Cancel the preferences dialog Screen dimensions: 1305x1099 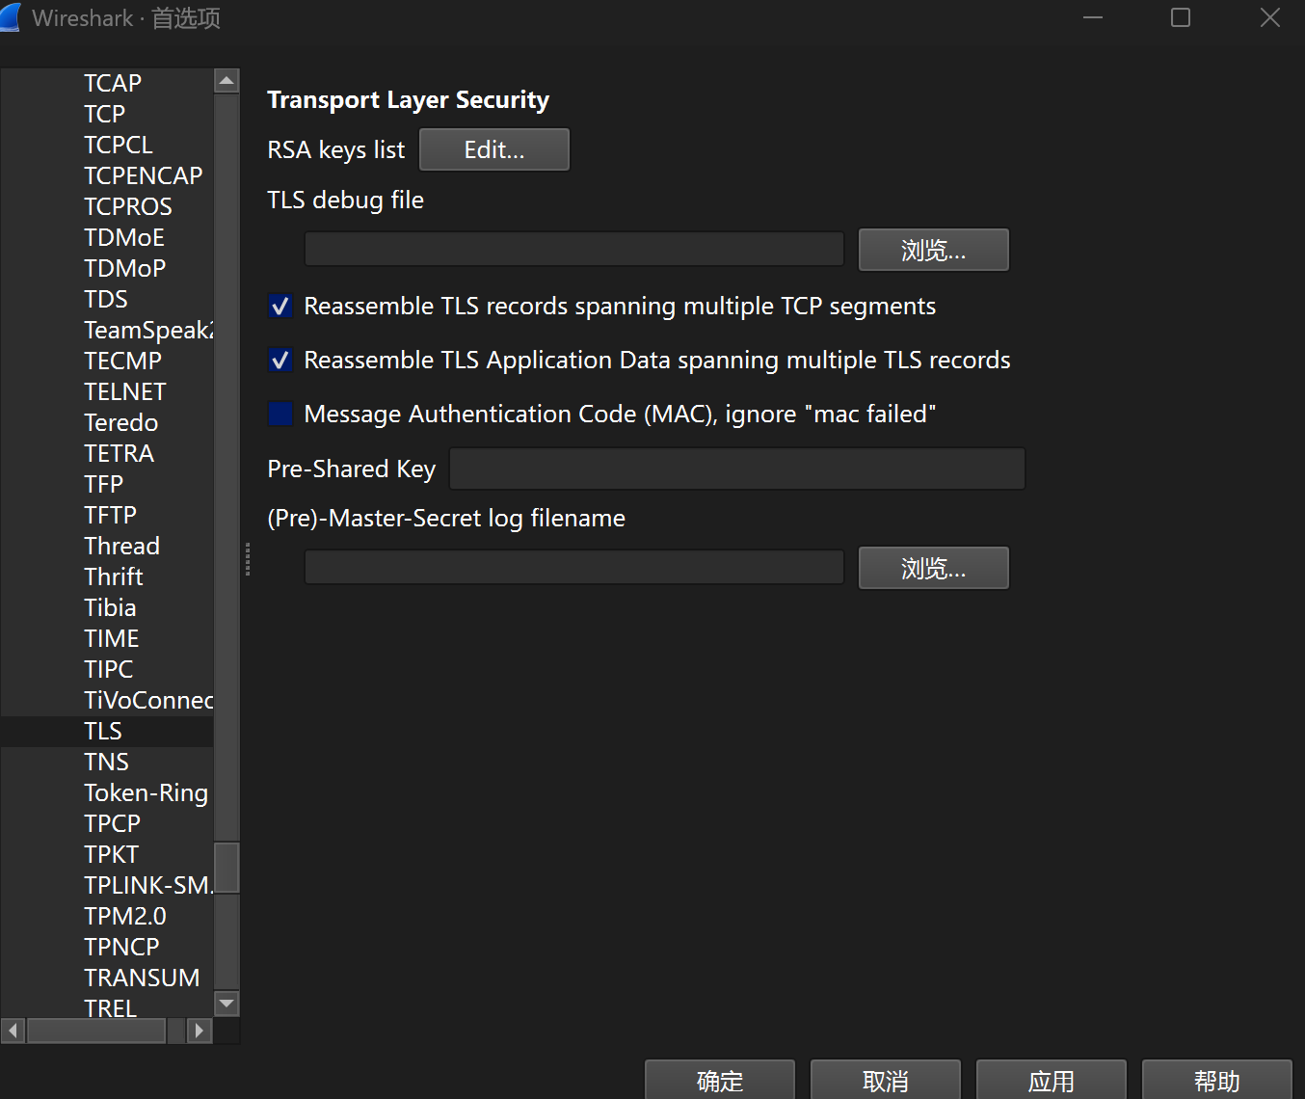(x=885, y=1080)
